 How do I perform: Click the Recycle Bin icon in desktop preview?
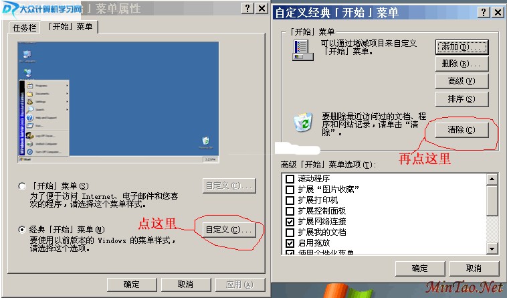pyautogui.click(x=205, y=141)
